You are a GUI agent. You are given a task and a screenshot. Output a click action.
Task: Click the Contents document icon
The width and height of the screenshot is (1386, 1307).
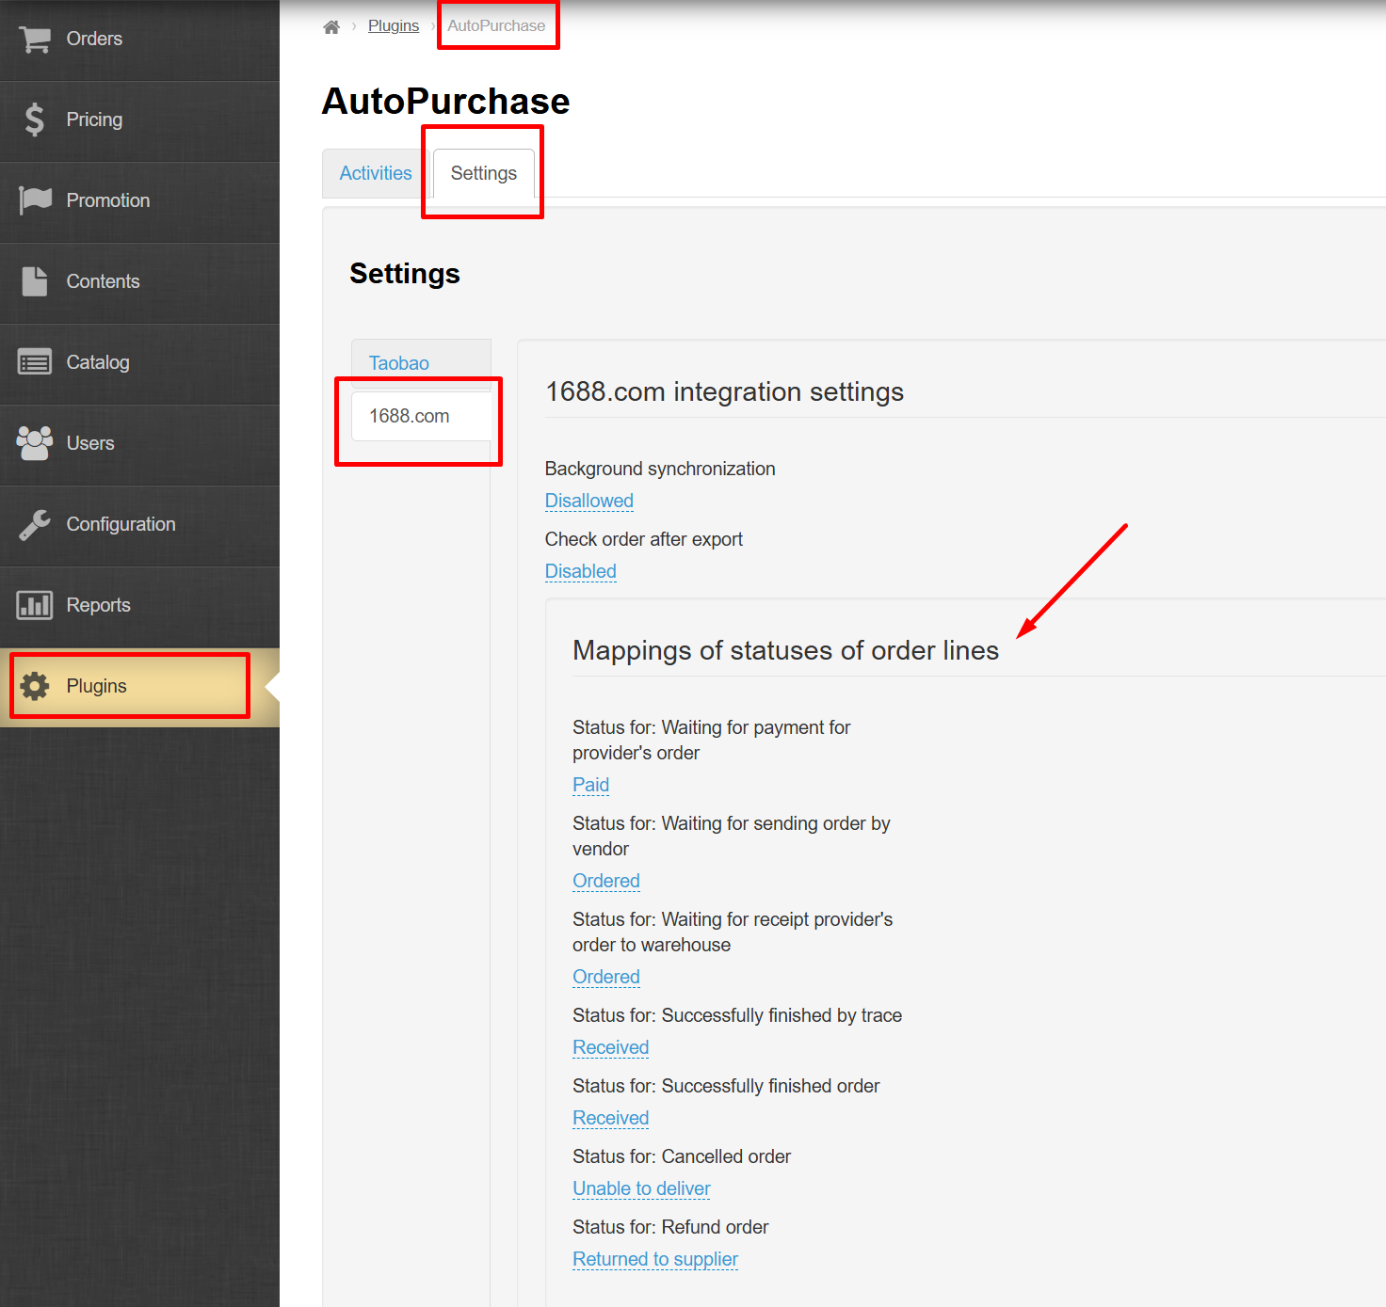(x=35, y=281)
